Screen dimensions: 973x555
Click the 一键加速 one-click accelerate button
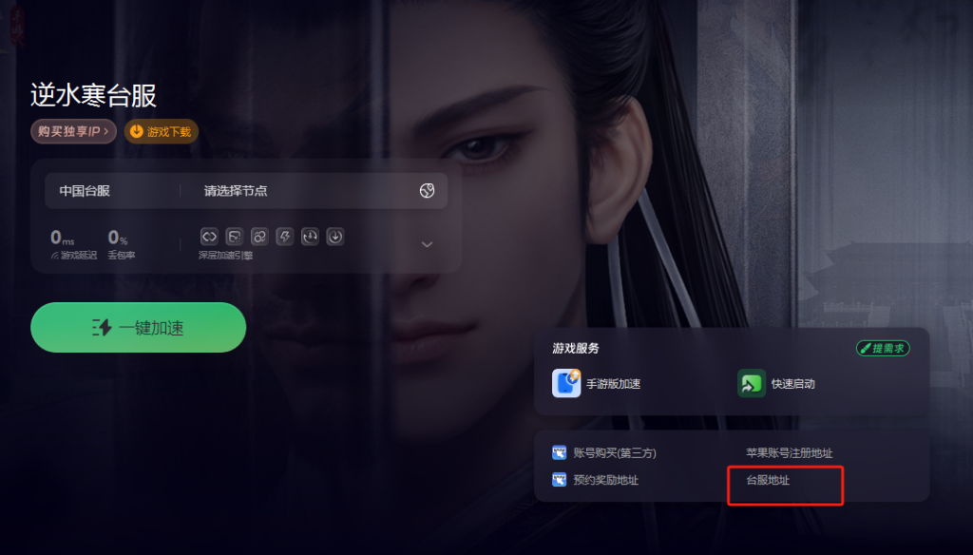(139, 328)
